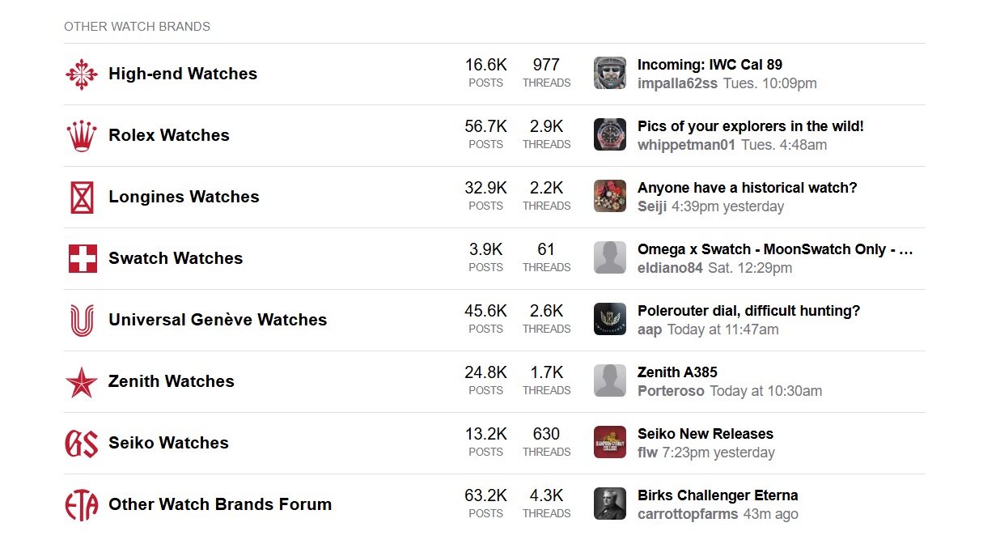1000x544 pixels.
Task: Click the ETA logo icon
Action: click(x=82, y=505)
